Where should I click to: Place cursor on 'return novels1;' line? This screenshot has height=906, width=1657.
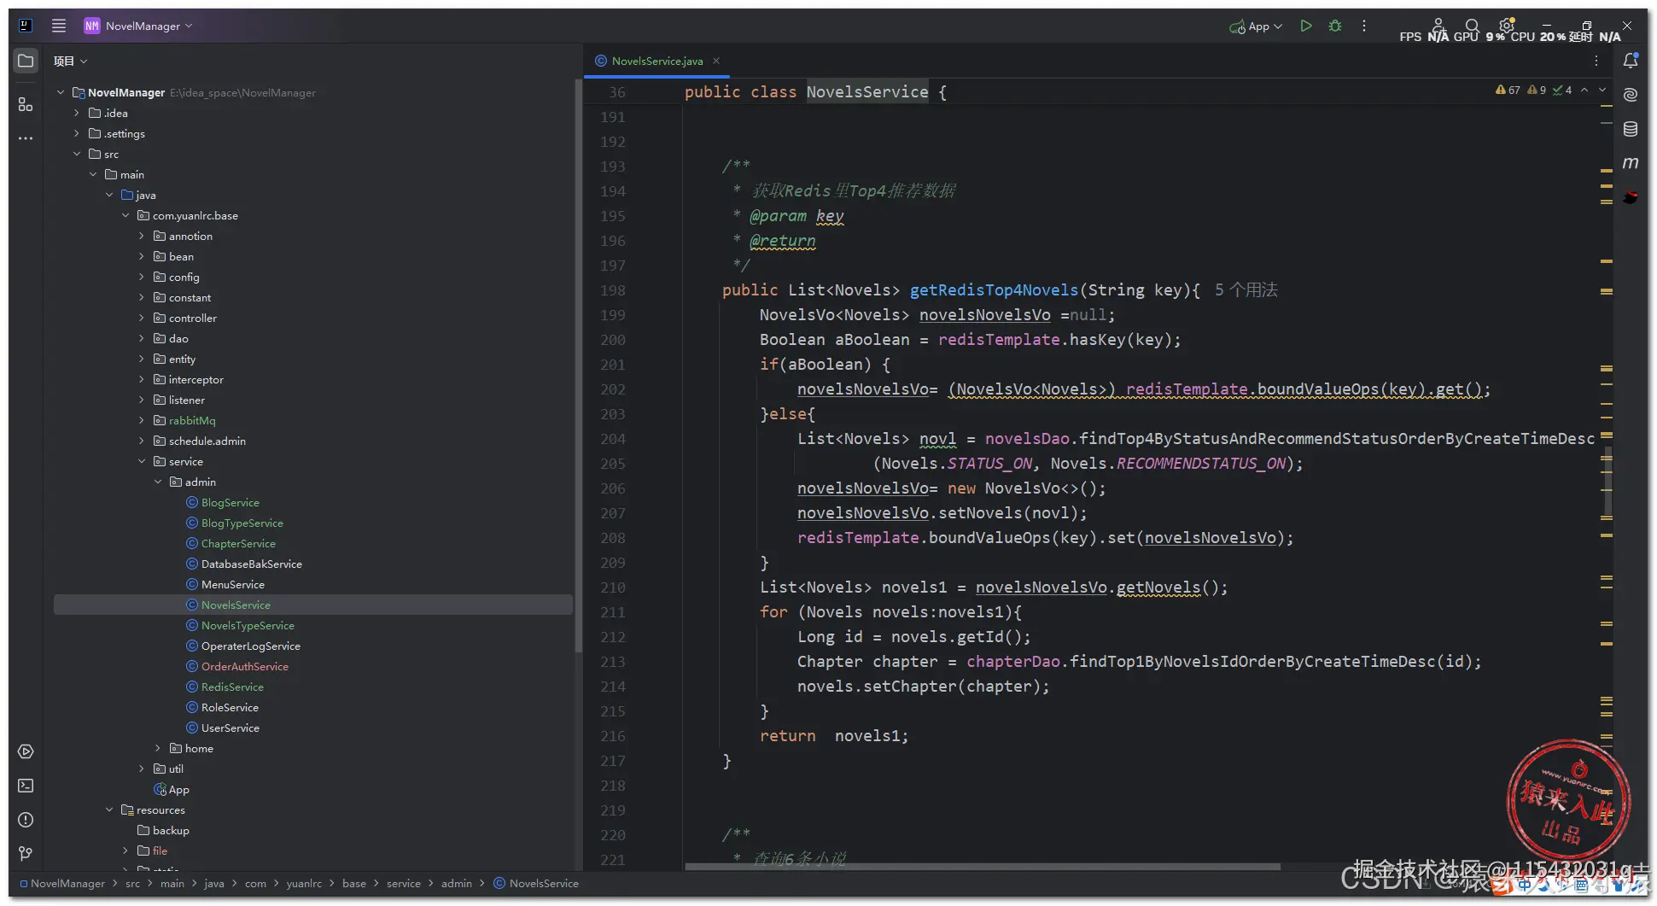[x=833, y=735]
